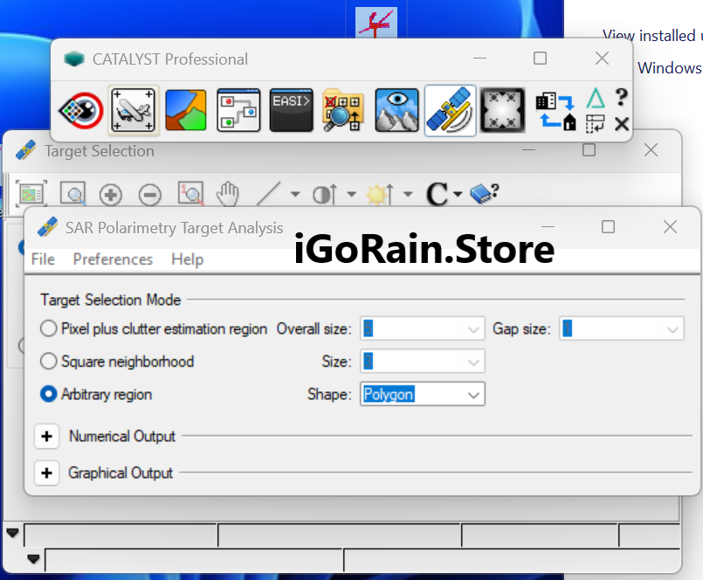Click the building transfer arrows icon
The height and width of the screenshot is (580, 703).
(x=556, y=111)
